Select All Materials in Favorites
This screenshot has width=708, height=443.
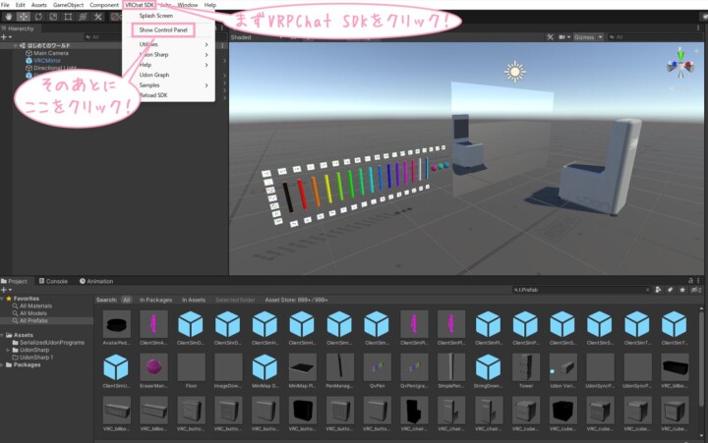tap(35, 305)
